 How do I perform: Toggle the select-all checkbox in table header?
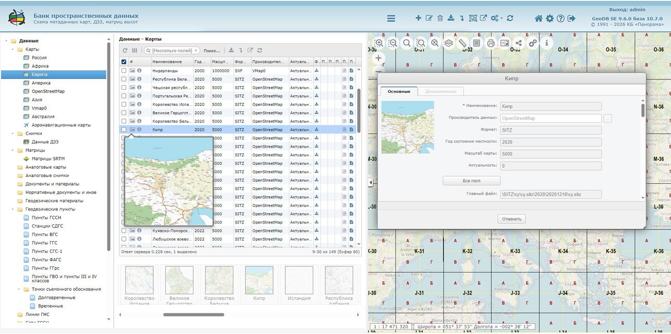(x=124, y=62)
